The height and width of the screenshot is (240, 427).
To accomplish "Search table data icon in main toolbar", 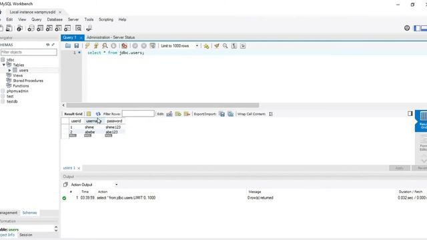I will 78,28.
